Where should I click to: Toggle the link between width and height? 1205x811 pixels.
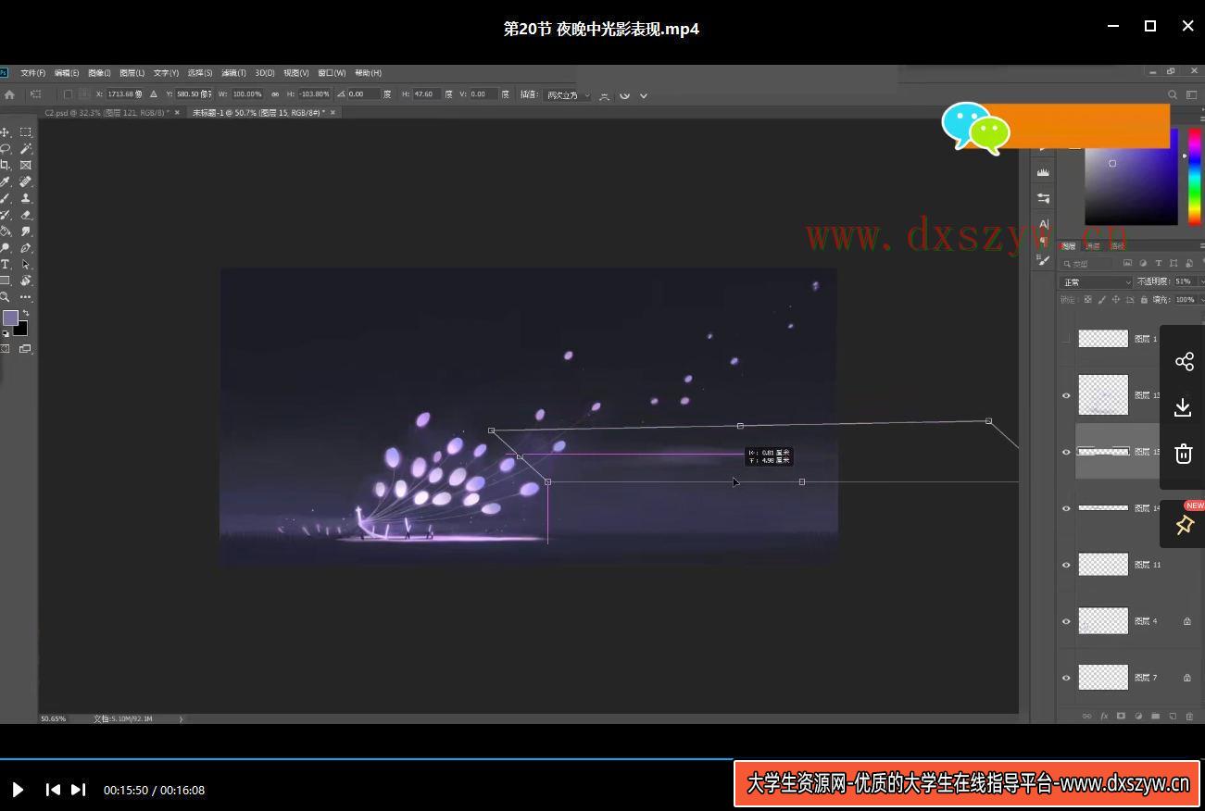pyautogui.click(x=275, y=94)
